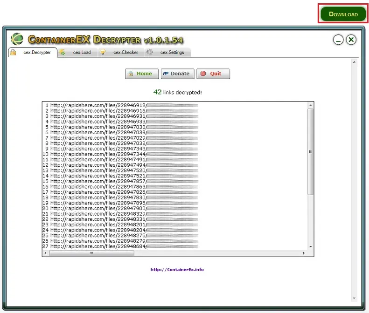The width and height of the screenshot is (369, 313).
Task: Open the http://ContainerEx.info link
Action: click(x=177, y=270)
